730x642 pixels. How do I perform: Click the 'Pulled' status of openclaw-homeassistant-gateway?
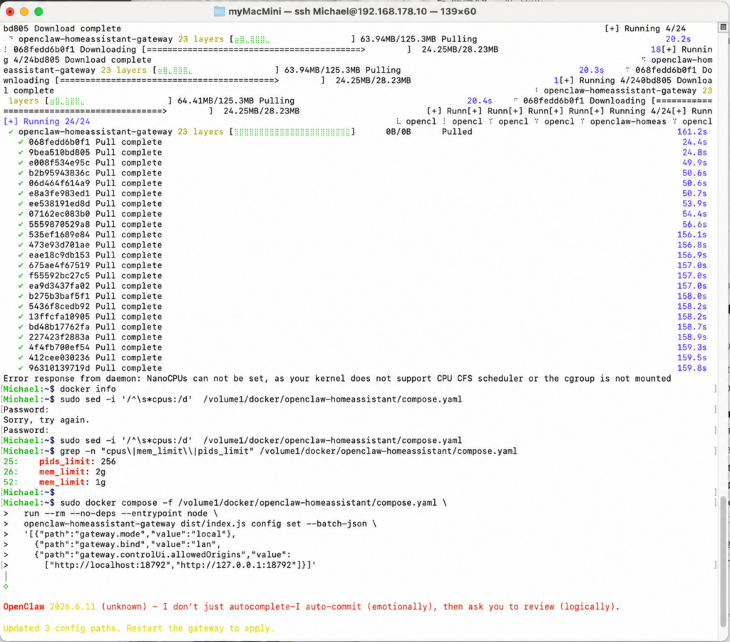[457, 132]
